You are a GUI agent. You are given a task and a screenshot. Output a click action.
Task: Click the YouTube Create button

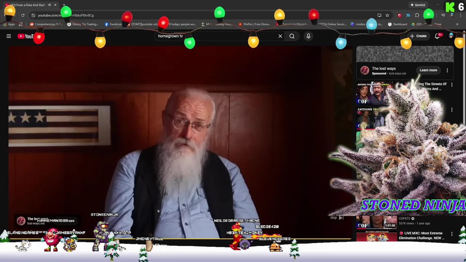click(x=418, y=36)
